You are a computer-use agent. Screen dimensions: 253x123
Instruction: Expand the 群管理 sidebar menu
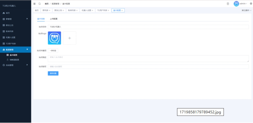pyautogui.click(x=16, y=19)
